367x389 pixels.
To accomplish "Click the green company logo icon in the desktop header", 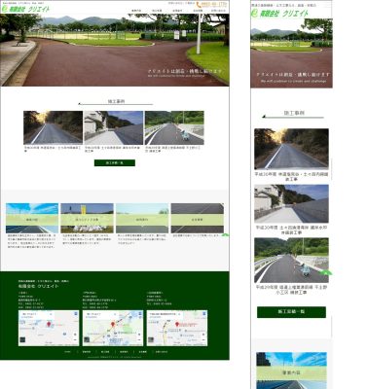I will (x=4, y=9).
